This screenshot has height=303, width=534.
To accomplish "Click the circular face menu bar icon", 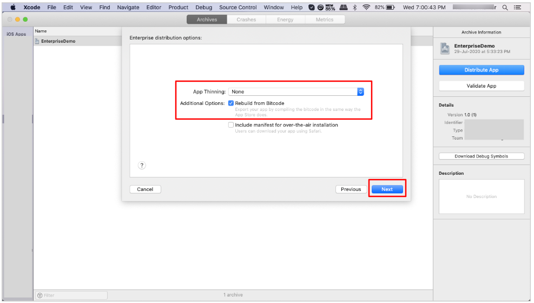I will click(320, 7).
